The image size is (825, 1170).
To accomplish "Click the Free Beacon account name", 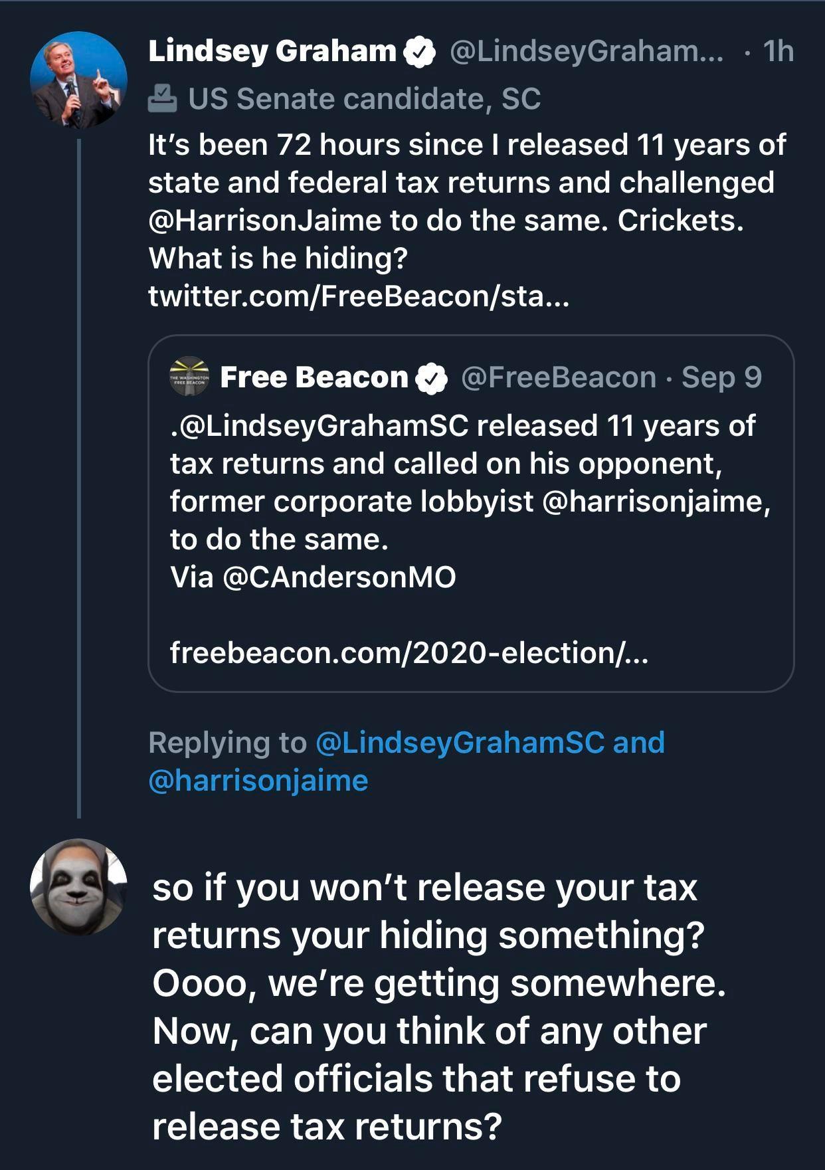I will [x=314, y=377].
